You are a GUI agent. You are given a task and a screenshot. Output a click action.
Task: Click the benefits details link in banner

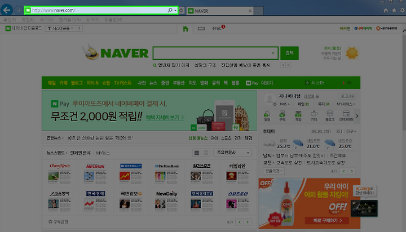point(165,118)
